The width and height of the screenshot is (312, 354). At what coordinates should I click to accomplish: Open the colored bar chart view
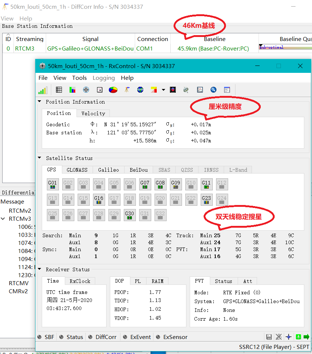tap(73, 90)
